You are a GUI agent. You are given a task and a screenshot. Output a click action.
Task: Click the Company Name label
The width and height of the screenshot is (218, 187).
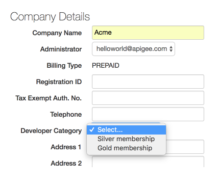pyautogui.click(x=57, y=33)
